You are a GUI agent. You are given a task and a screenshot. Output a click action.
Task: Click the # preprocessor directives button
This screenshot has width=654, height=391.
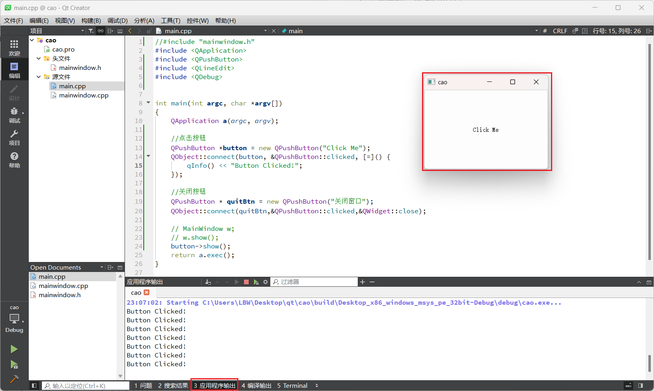click(x=545, y=31)
